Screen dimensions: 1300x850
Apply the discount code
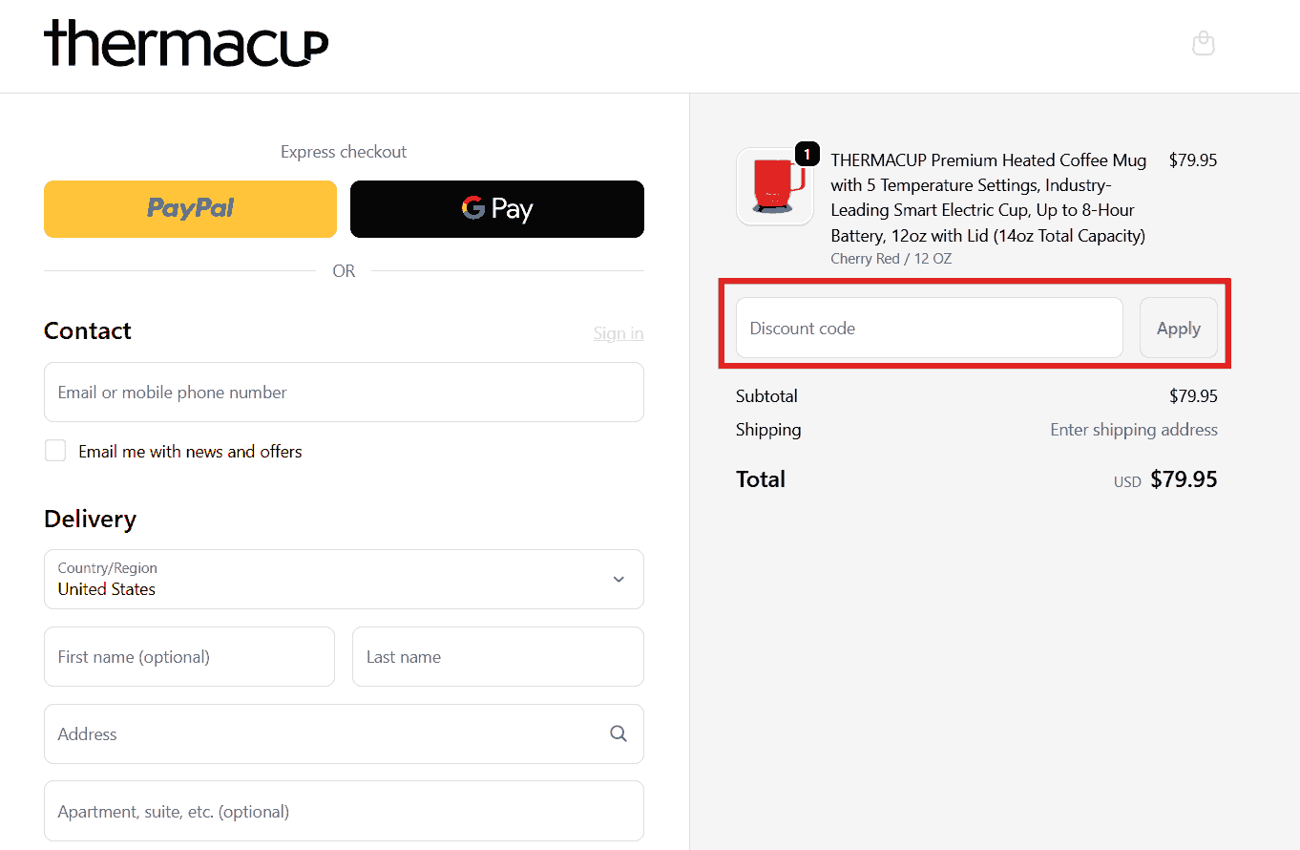[1178, 328]
